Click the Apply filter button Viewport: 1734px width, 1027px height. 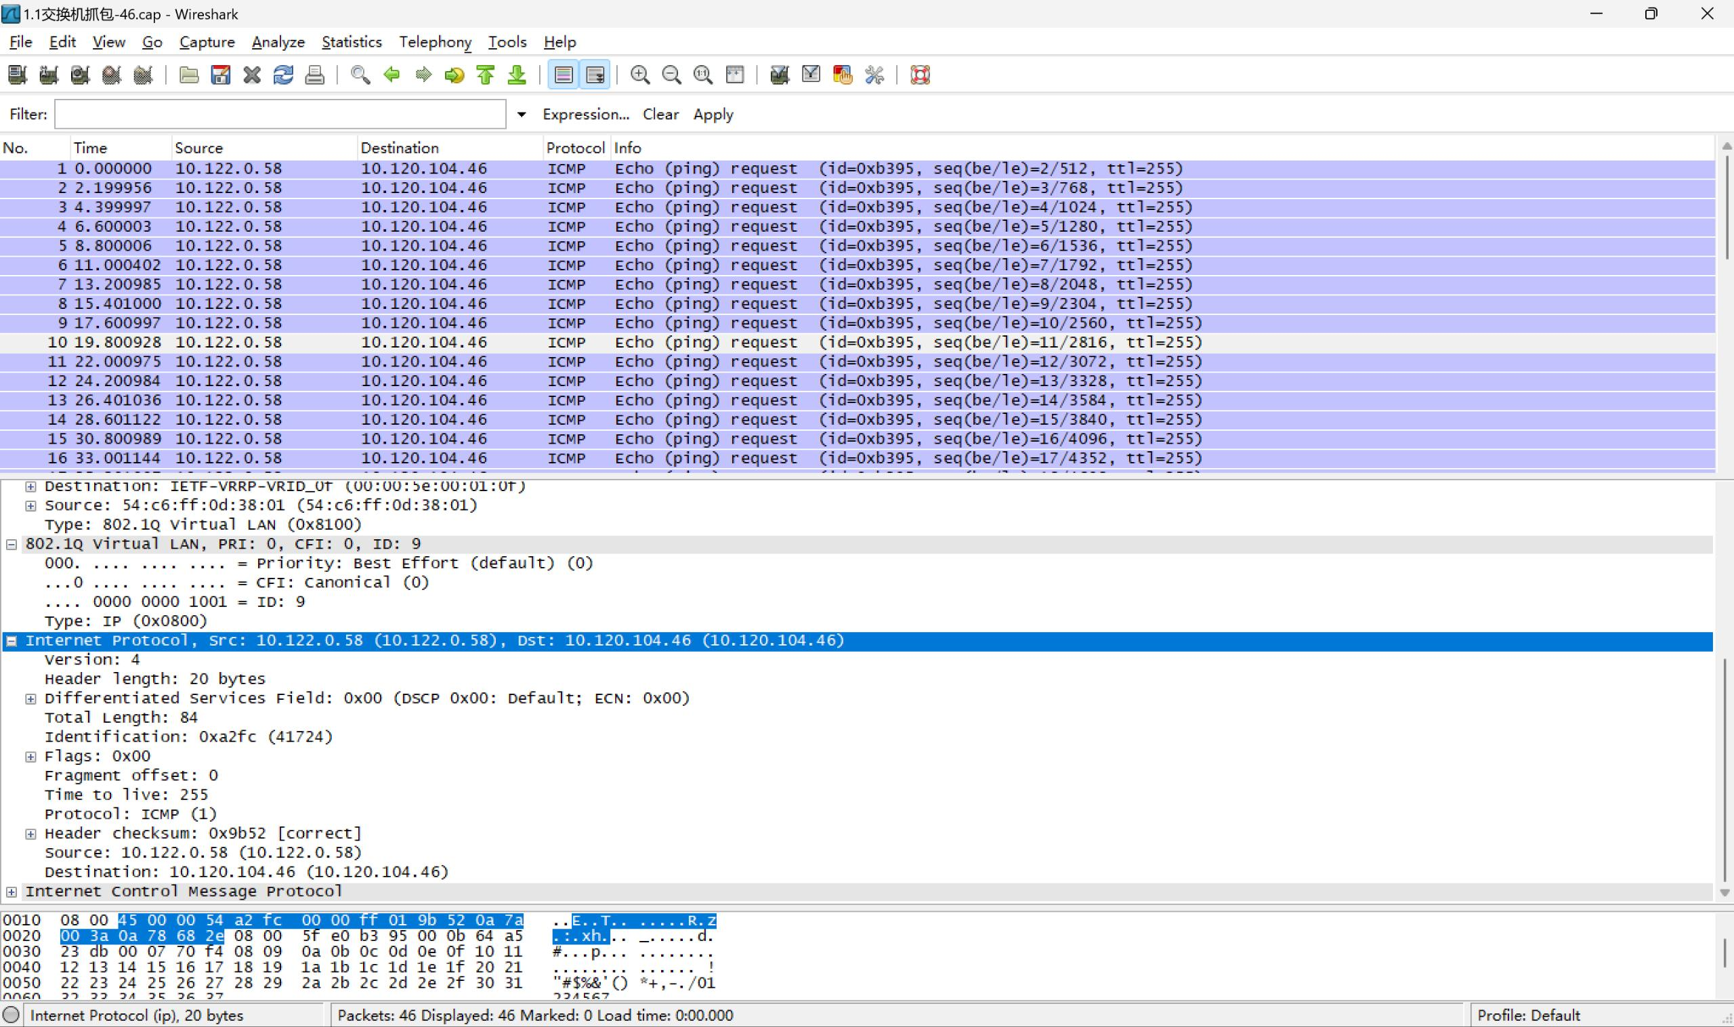click(713, 115)
